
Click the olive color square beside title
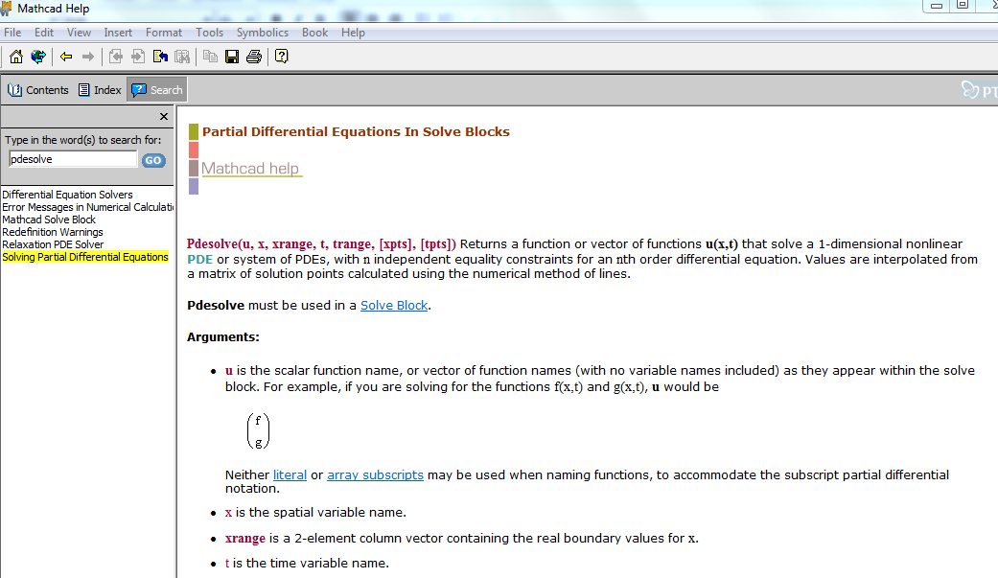[194, 131]
